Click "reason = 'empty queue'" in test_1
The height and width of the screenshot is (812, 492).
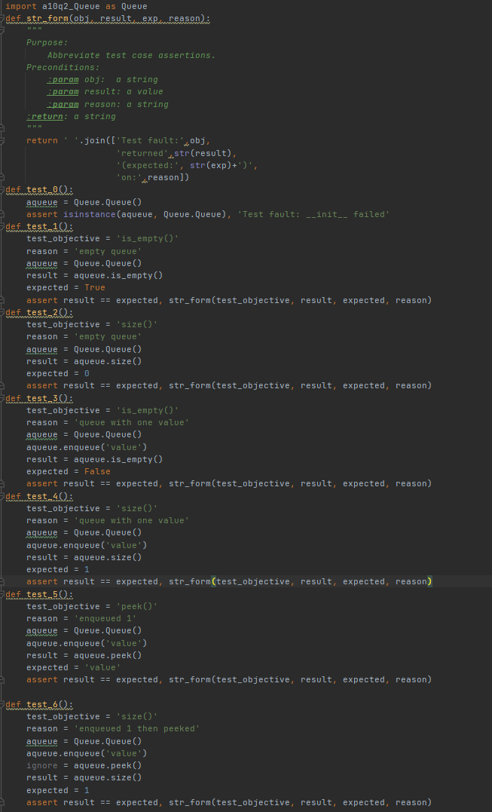(x=84, y=251)
